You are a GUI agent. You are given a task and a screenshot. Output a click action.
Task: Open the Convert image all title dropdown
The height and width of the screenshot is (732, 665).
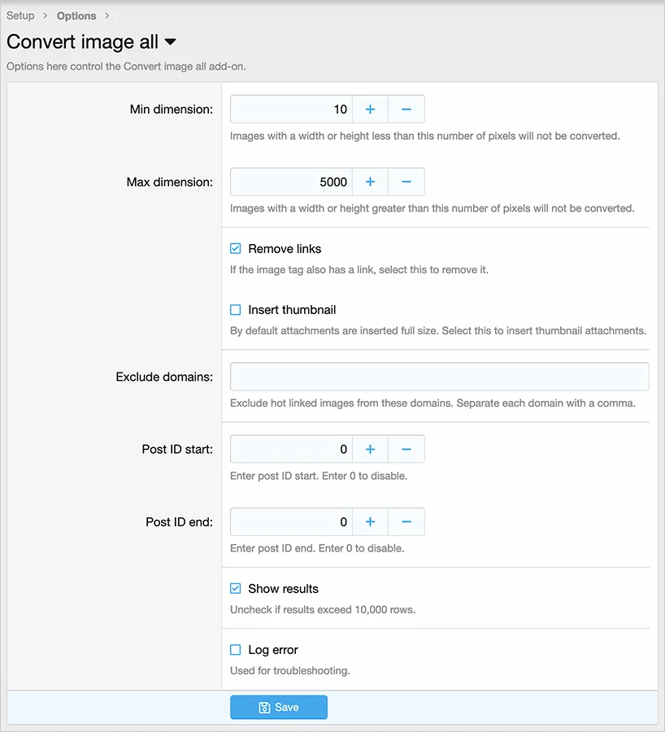170,41
